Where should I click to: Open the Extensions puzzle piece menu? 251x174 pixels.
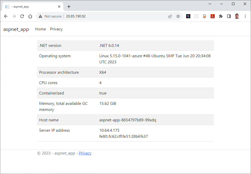pos(221,16)
